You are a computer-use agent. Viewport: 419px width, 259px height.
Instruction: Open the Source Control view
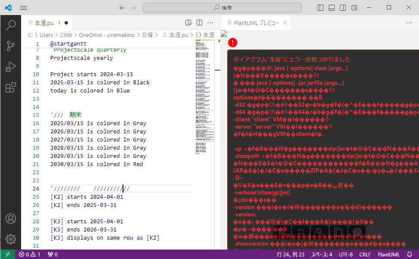coord(10,46)
